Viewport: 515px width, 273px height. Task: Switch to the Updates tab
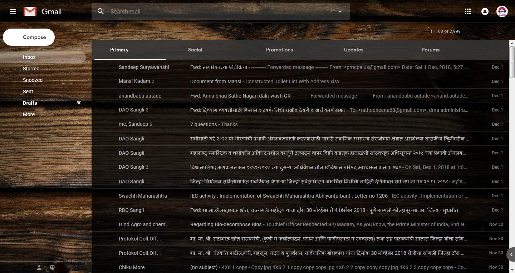pos(353,50)
